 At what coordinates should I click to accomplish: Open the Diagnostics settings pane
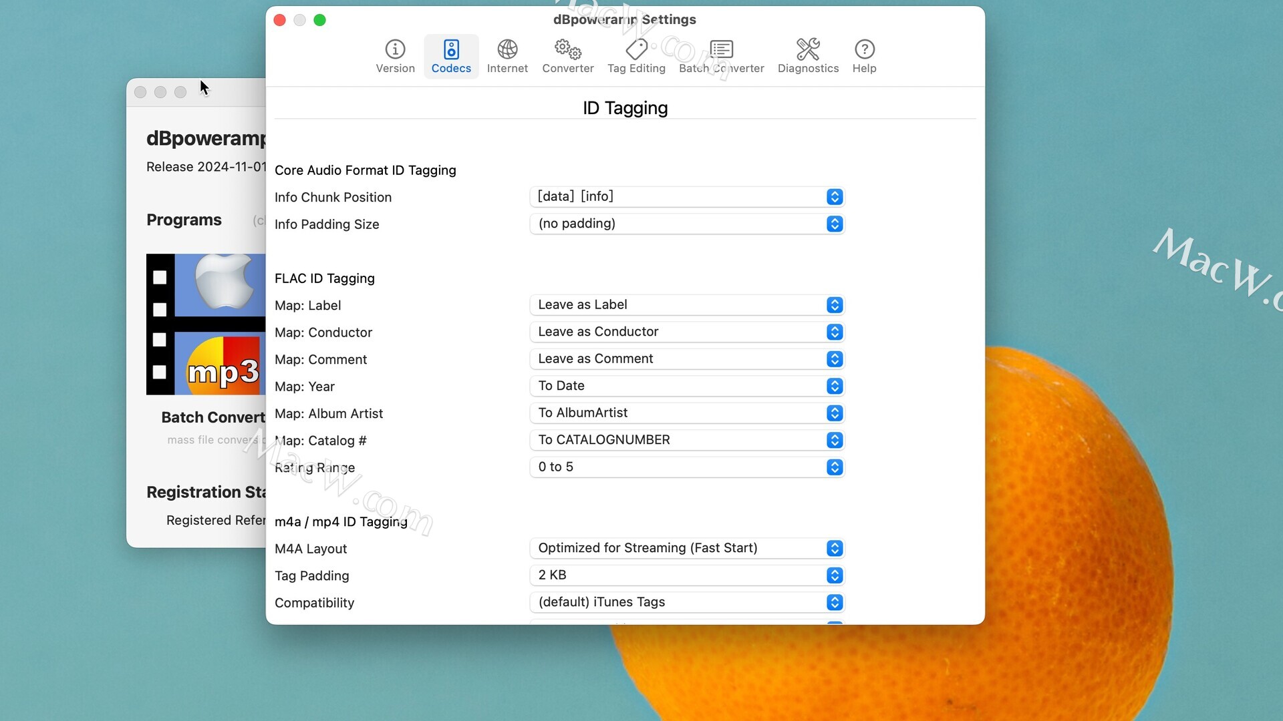(x=808, y=56)
